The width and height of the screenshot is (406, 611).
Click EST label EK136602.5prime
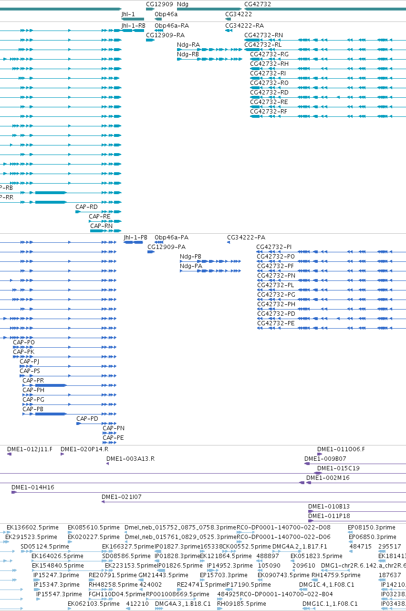(32, 527)
